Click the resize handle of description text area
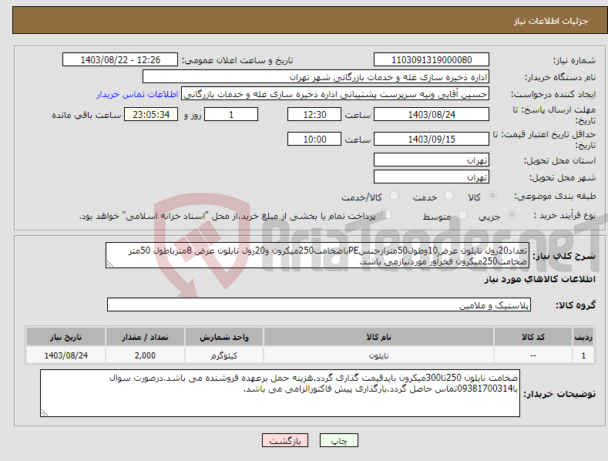The height and width of the screenshot is (461, 608). click(110, 264)
